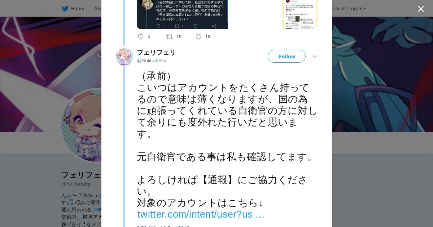This screenshot has height=227, width=433.
Task: Open the #神 hashtag in the bio
Action: pos(97,210)
